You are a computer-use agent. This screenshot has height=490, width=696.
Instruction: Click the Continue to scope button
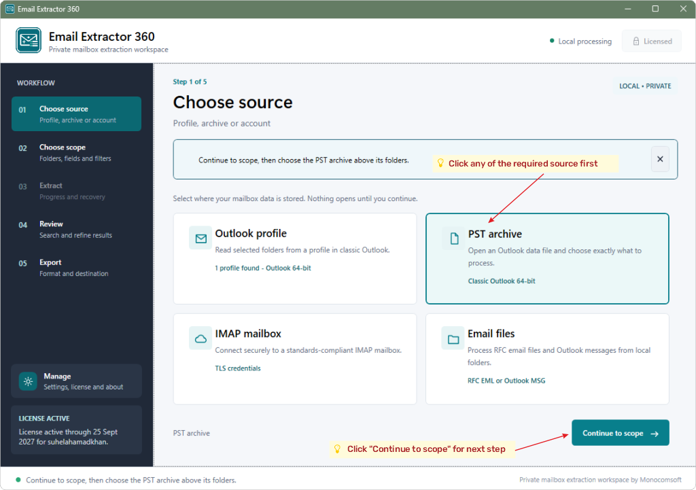click(620, 433)
